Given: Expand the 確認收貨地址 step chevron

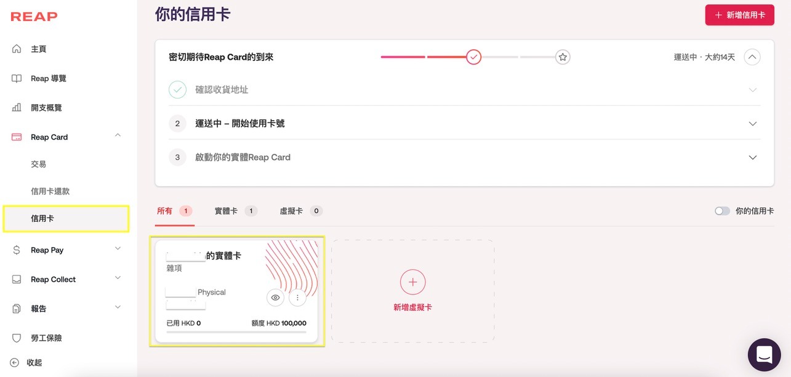Looking at the screenshot, I should coord(752,90).
